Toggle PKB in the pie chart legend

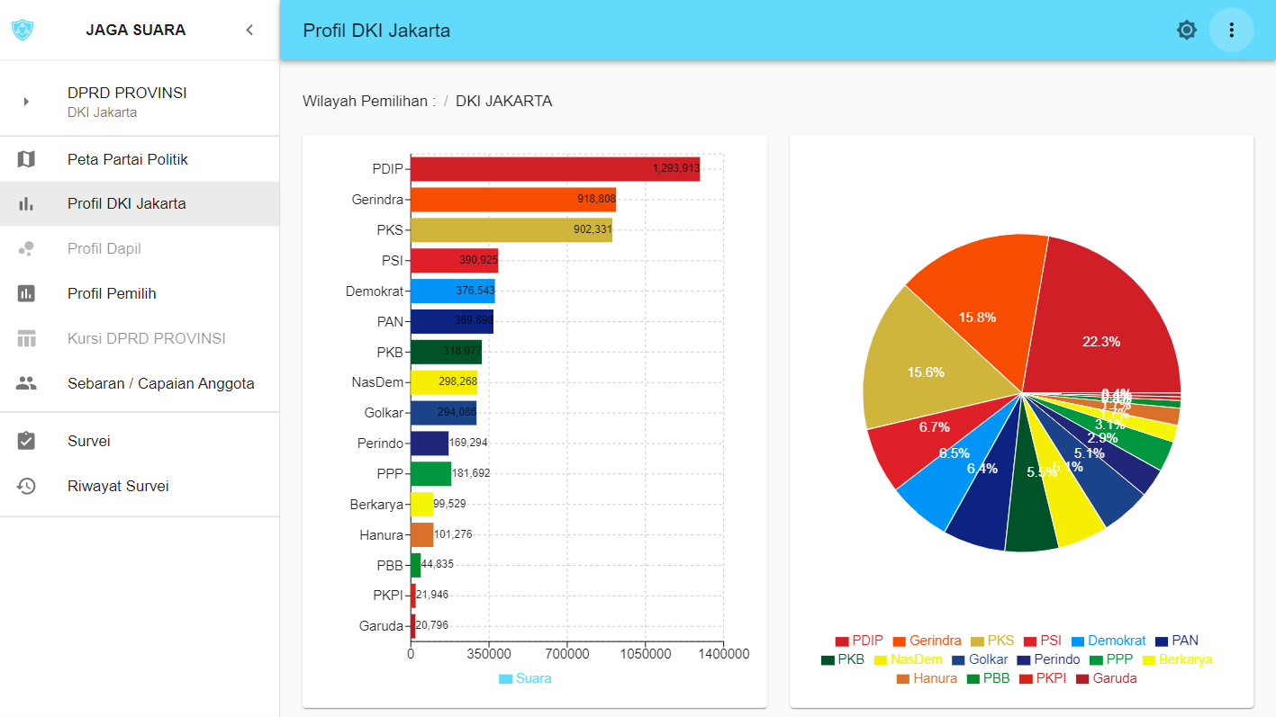pyautogui.click(x=843, y=659)
